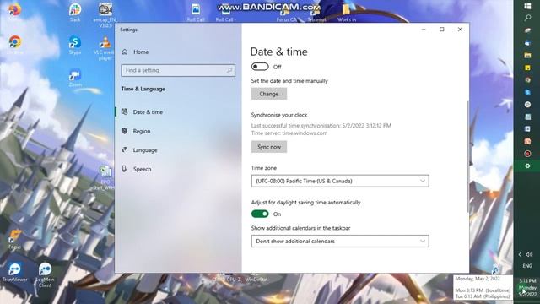
Task: Close the Settings window
Action: tap(460, 30)
